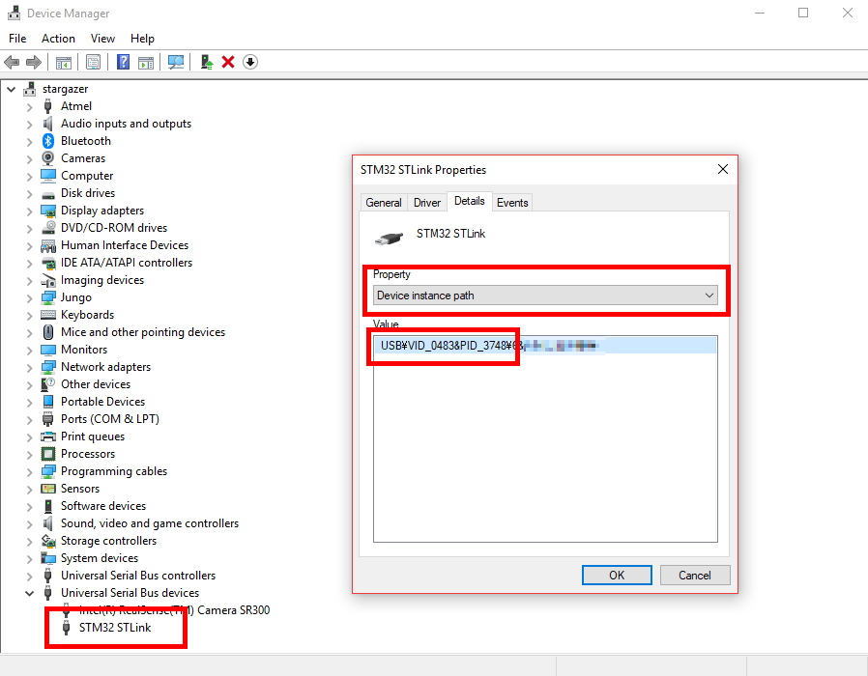Select the Software devices tree item

tap(103, 506)
